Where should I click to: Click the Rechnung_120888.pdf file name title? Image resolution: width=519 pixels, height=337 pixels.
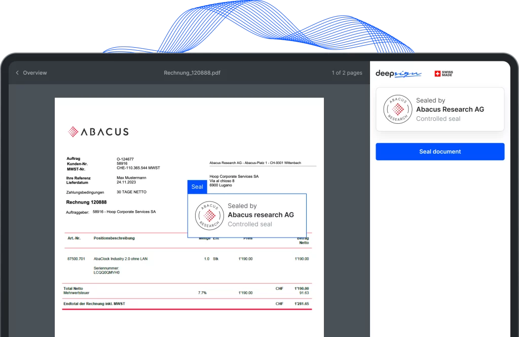tap(192, 73)
